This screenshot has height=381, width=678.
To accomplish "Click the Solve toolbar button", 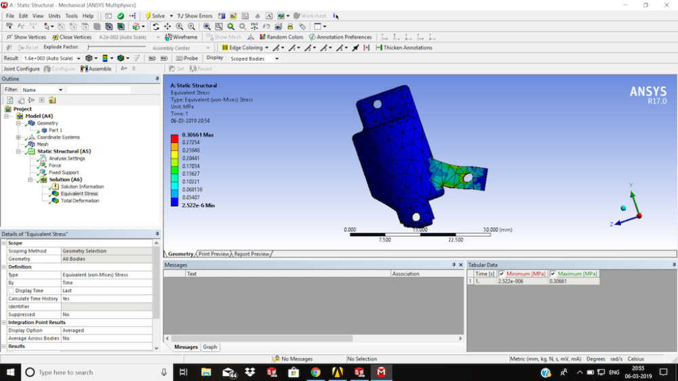I will tap(155, 16).
